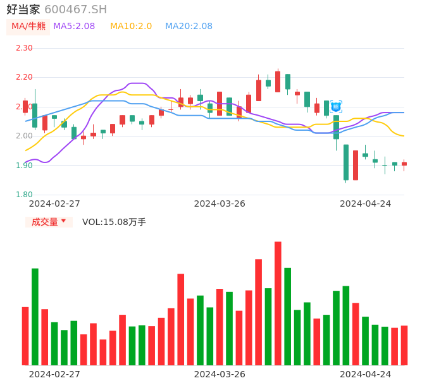
Task: Click the last red candlestick on the right
Action: coord(404,164)
